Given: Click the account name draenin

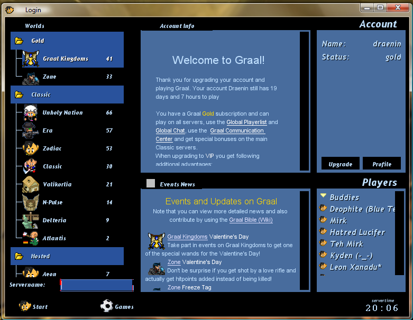Looking at the screenshot, I should [387, 44].
